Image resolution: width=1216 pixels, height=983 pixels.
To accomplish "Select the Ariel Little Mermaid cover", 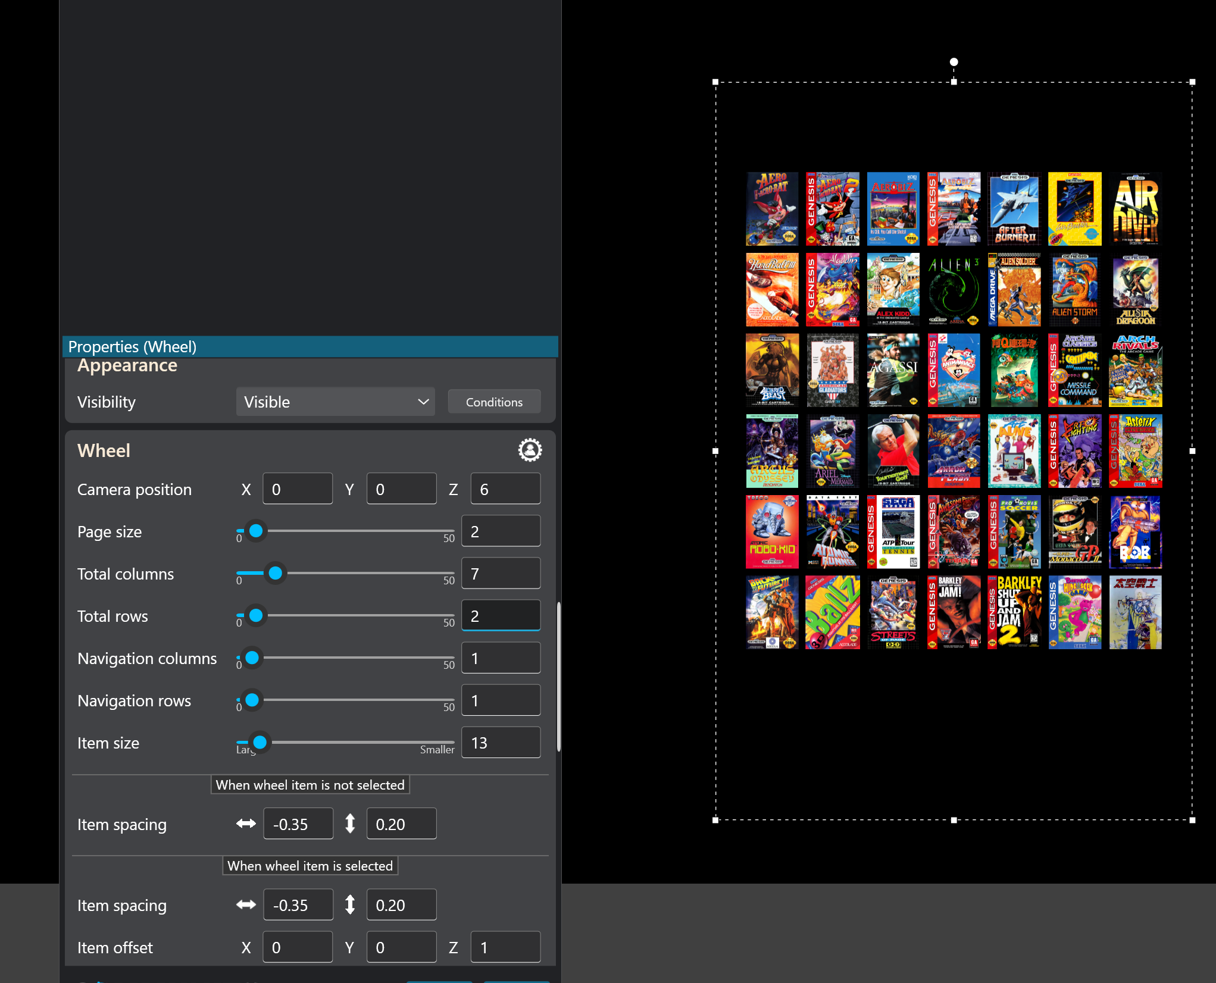I will click(x=833, y=451).
